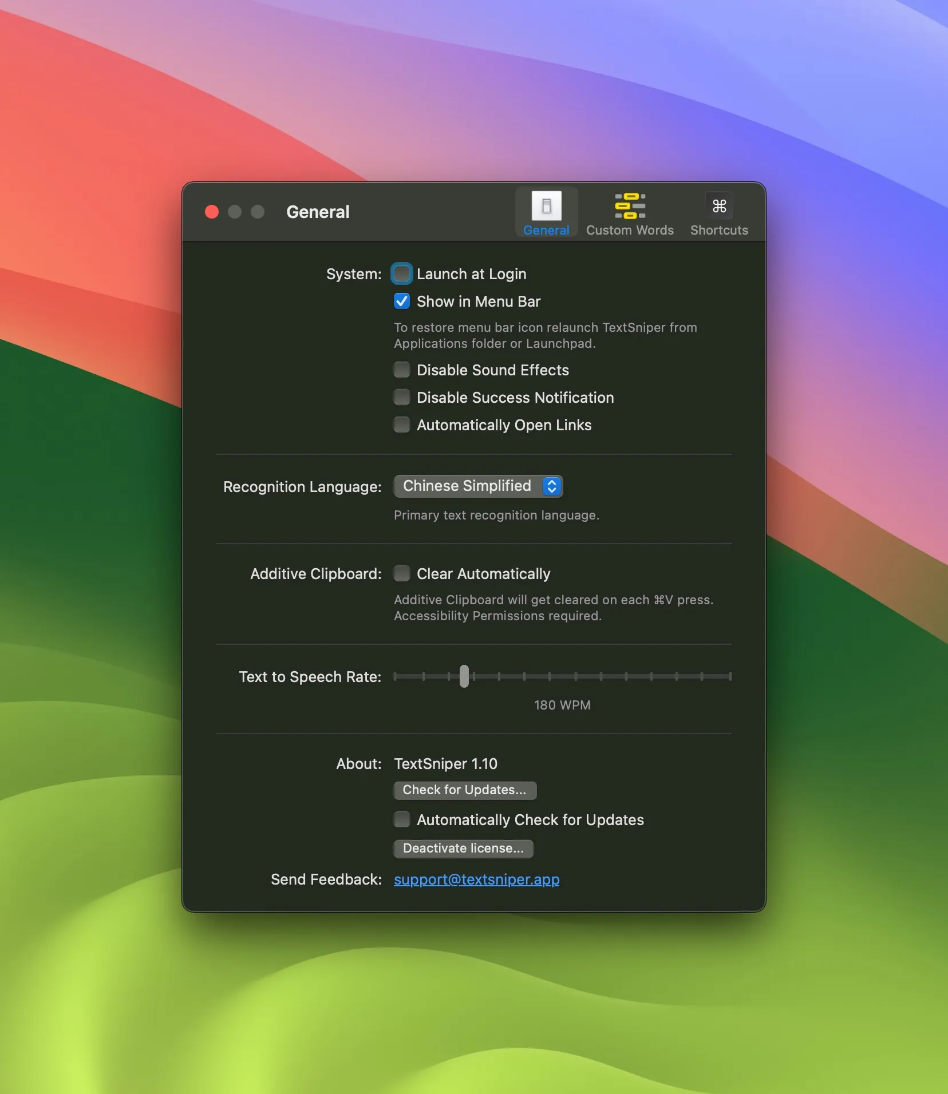Tick Disable Sound Effects checkbox

point(402,370)
